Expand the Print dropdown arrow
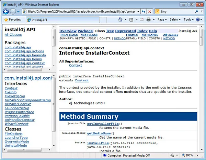Viewport: 206px width, 160px height. click(154, 20)
